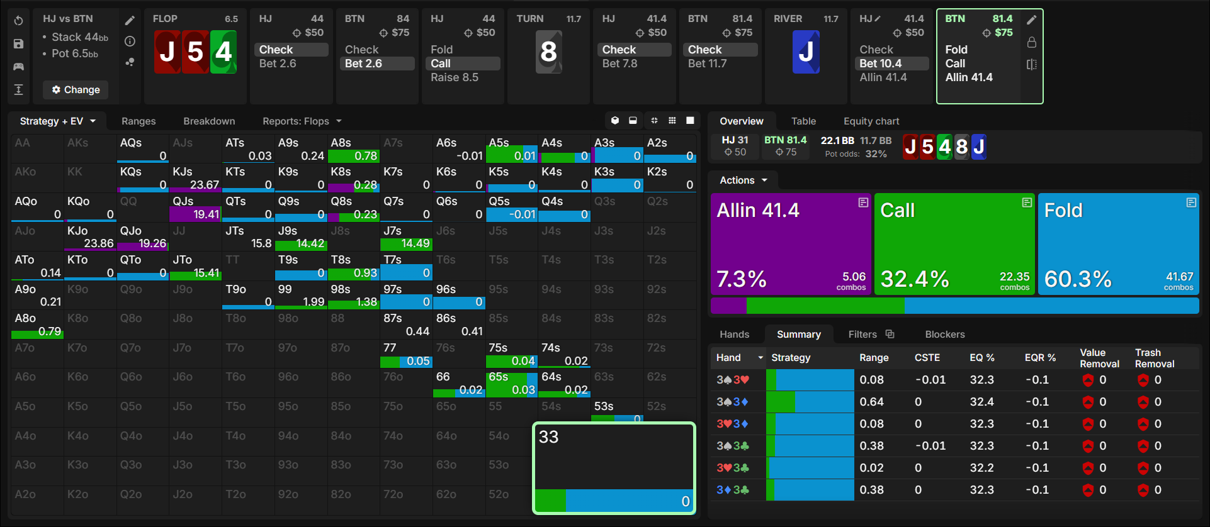Click the pencil edit icon beside HJ vs BTN
1210x527 pixels.
pyautogui.click(x=130, y=21)
